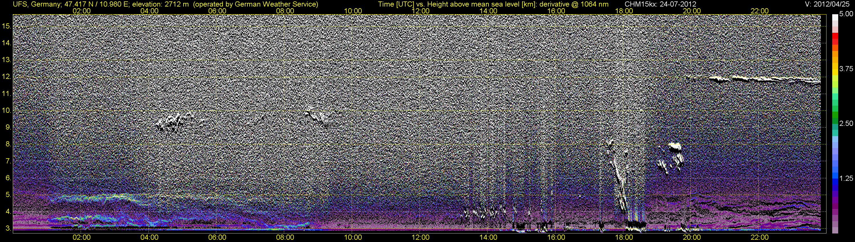This screenshot has width=855, height=242.
Task: Click the '13.' height axis label
Action: click(7, 60)
